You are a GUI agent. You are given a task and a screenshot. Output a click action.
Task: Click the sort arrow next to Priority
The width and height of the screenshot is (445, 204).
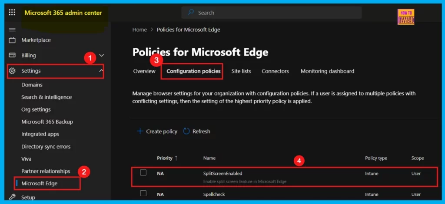176,158
